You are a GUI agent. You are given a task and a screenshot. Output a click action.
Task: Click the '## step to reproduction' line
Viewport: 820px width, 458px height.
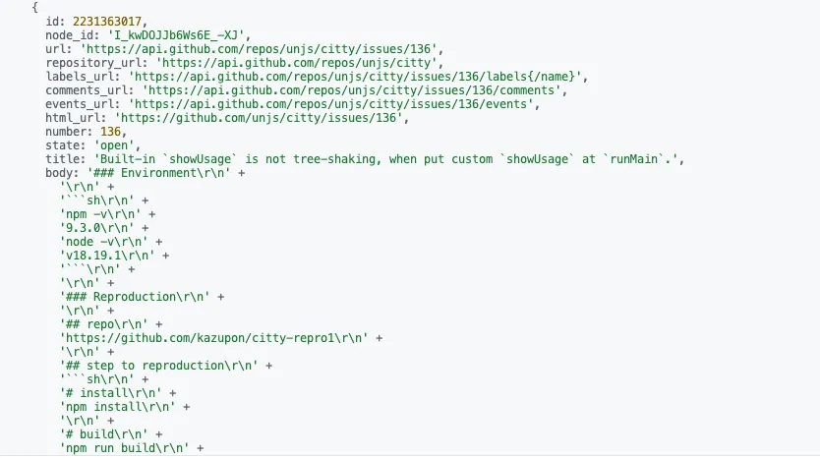158,366
